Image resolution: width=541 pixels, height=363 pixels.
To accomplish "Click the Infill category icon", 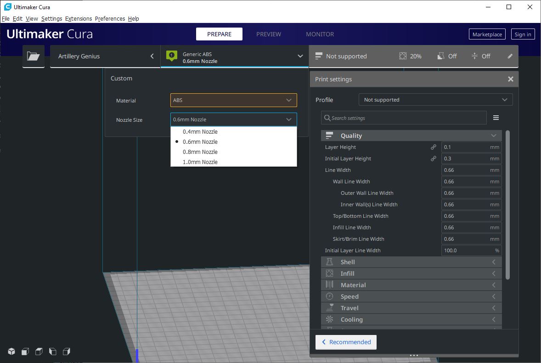I will coord(329,273).
